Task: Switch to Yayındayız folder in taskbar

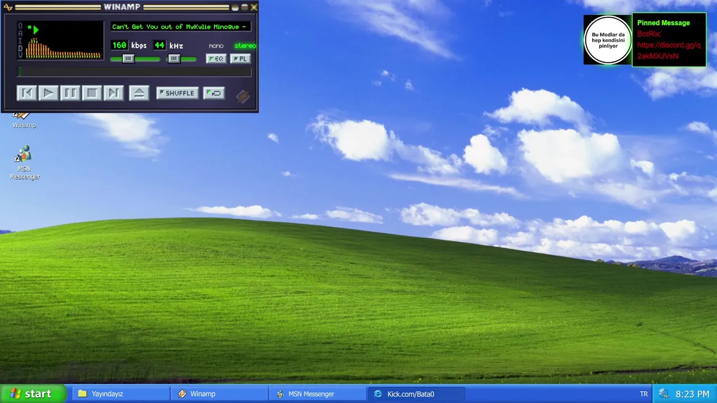Action: coord(121,394)
